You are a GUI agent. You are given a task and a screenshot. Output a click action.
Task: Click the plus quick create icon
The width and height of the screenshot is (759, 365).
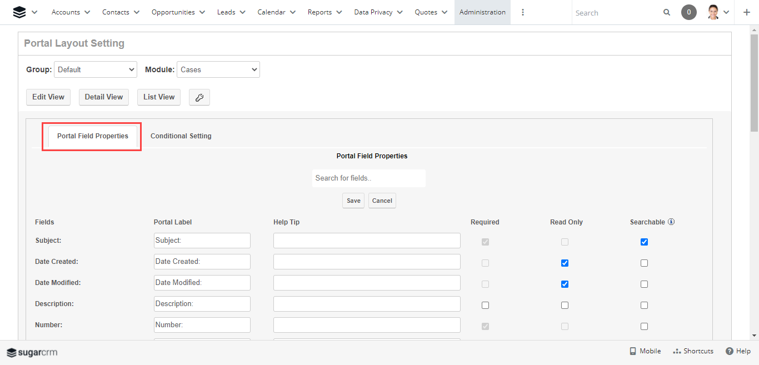pos(746,12)
